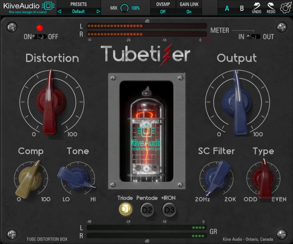Click the KiiveAudio logo
This screenshot has height=244, width=293.
coord(28,6)
